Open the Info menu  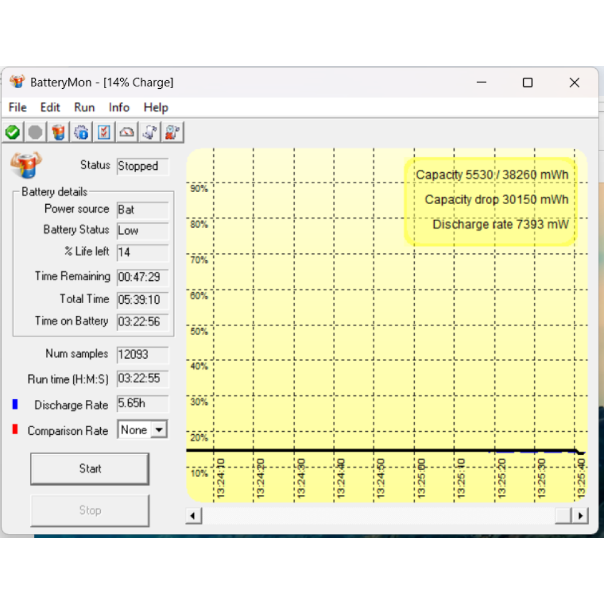pyautogui.click(x=119, y=108)
